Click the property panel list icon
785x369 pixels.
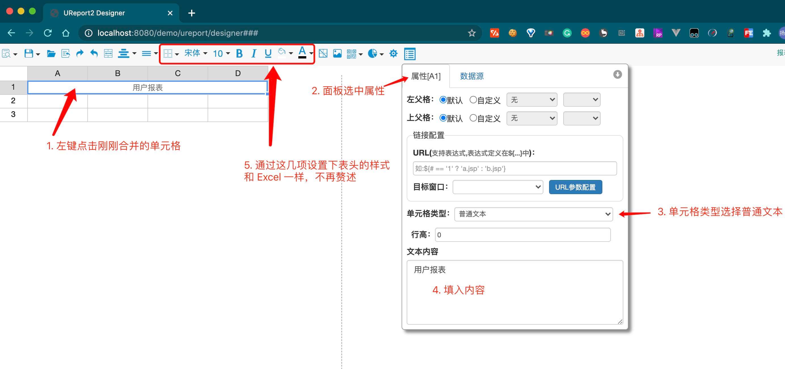click(410, 54)
